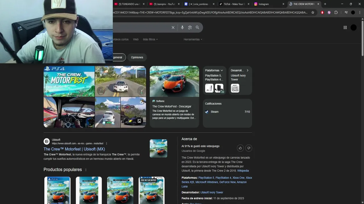The width and height of the screenshot is (364, 204).
Task: Open the GeForce Now link
Action: 227,182
